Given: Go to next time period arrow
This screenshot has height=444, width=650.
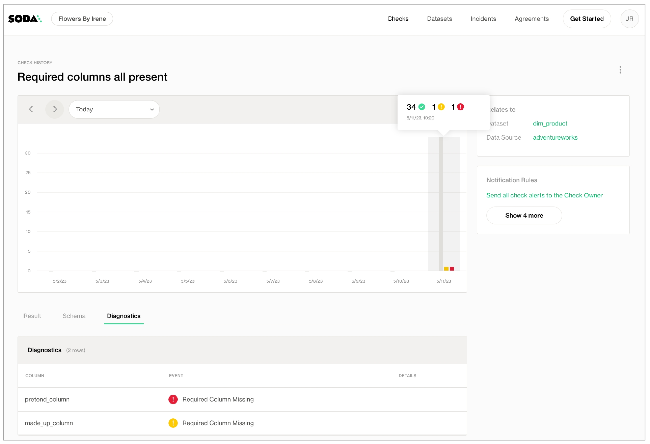Looking at the screenshot, I should (x=55, y=109).
